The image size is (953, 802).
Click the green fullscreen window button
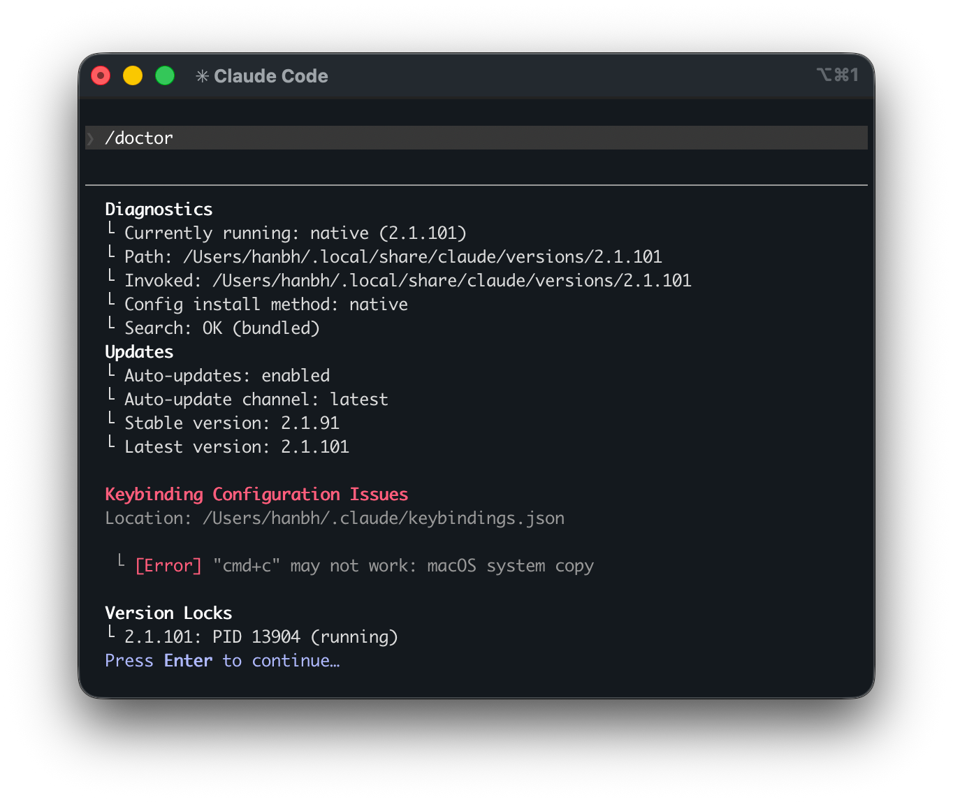(165, 75)
